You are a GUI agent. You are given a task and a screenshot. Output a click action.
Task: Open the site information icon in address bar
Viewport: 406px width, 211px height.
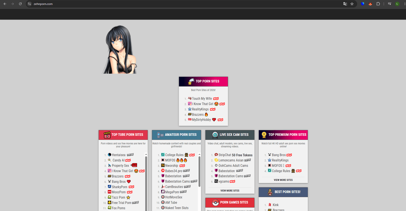[x=29, y=4]
